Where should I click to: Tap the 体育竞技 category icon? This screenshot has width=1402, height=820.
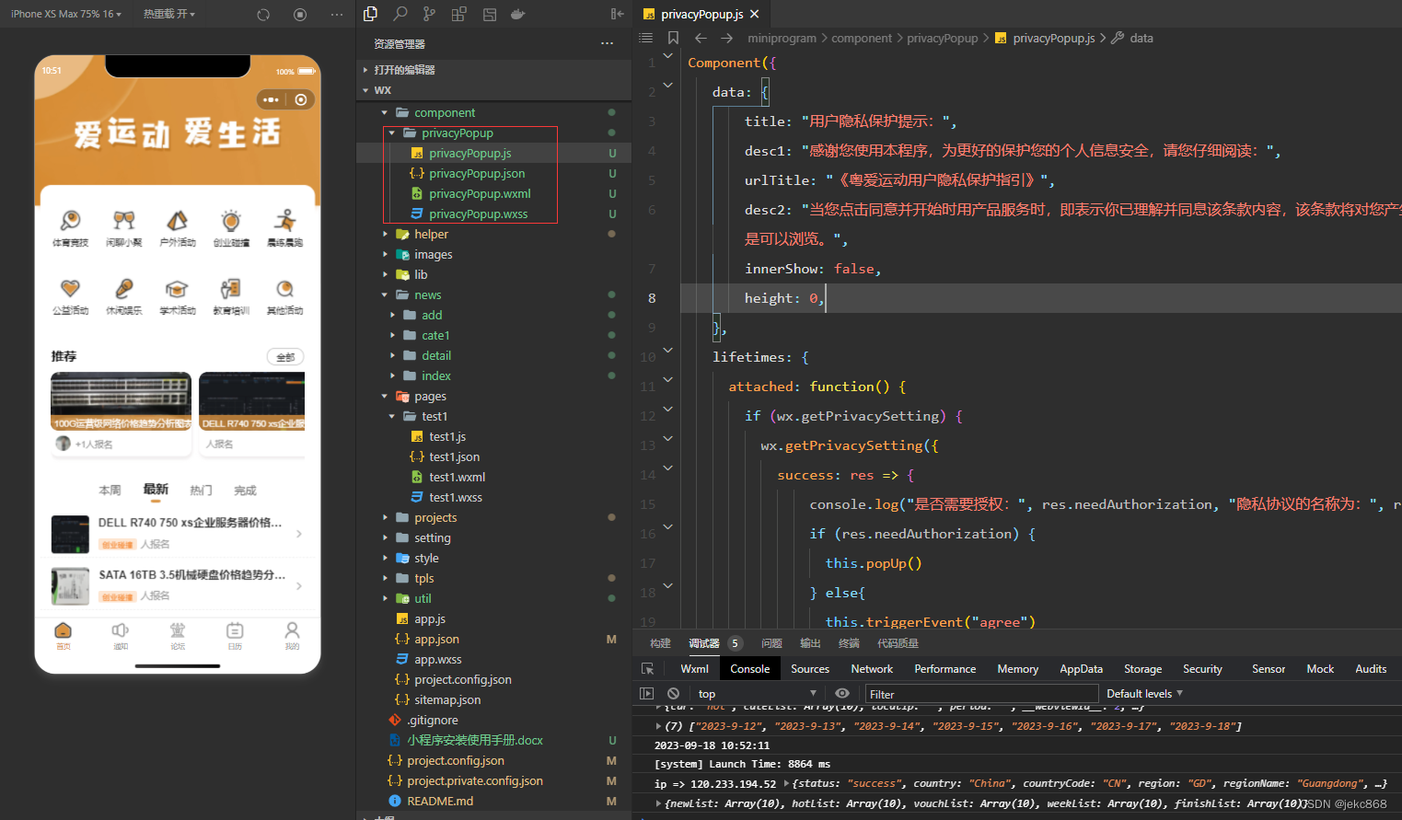[70, 220]
